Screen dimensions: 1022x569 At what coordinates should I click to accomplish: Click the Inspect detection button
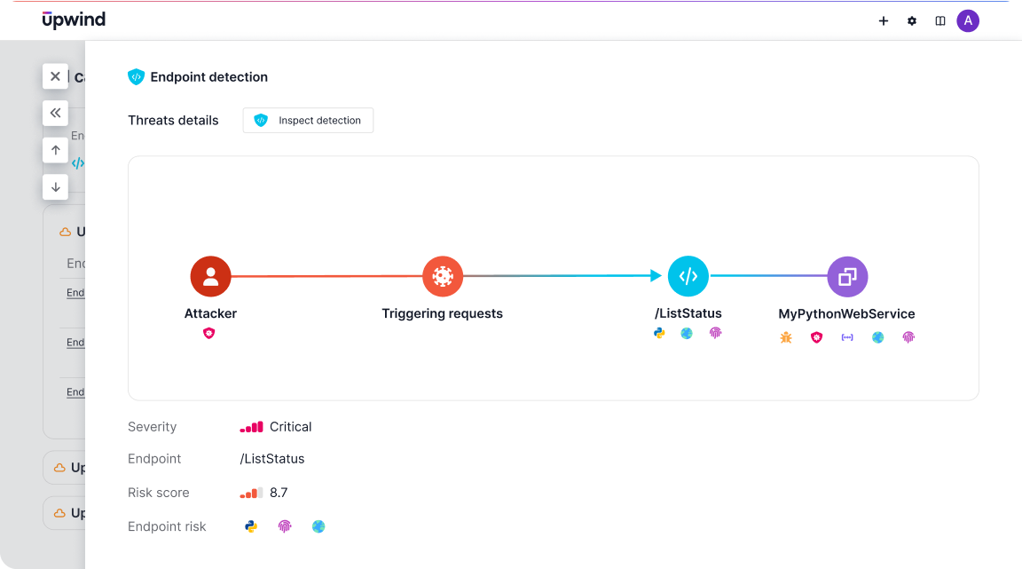pos(308,121)
